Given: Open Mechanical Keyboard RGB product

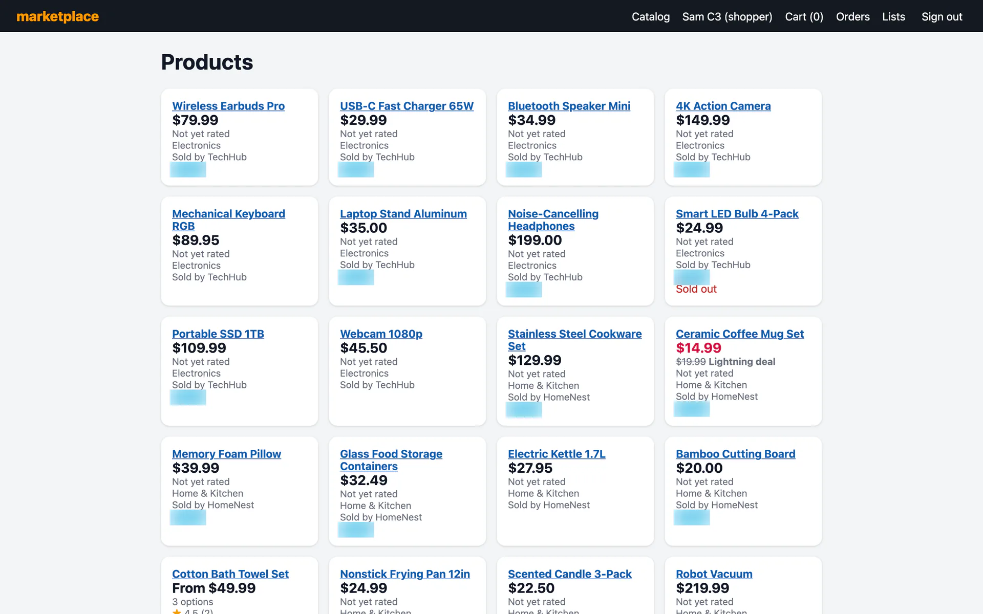Looking at the screenshot, I should coord(228,220).
